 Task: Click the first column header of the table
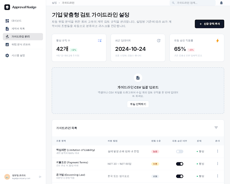click(61, 141)
